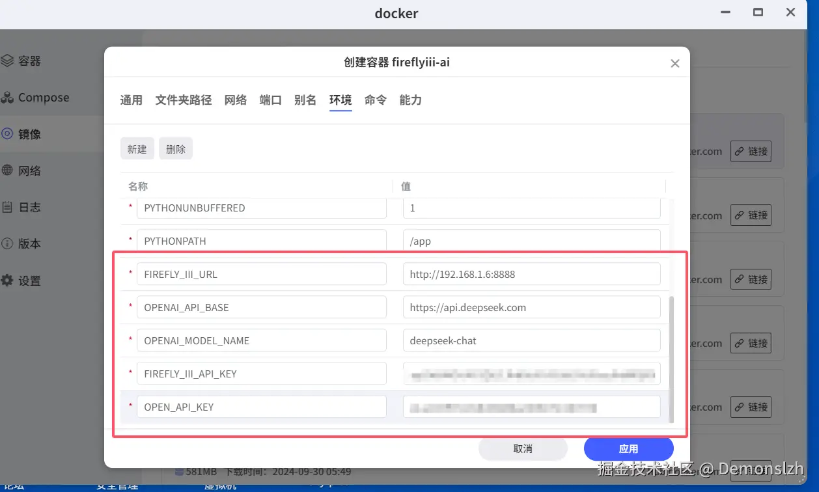
Task: Click the deepseek-chat value field
Action: (532, 340)
